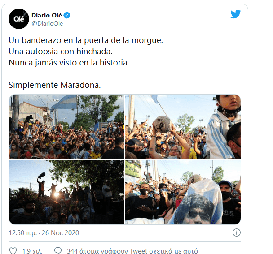The image size is (273, 254).
Task: Open the 12:50 π.μ. 26 Νοε 2020 timestamp
Action: coord(44,233)
